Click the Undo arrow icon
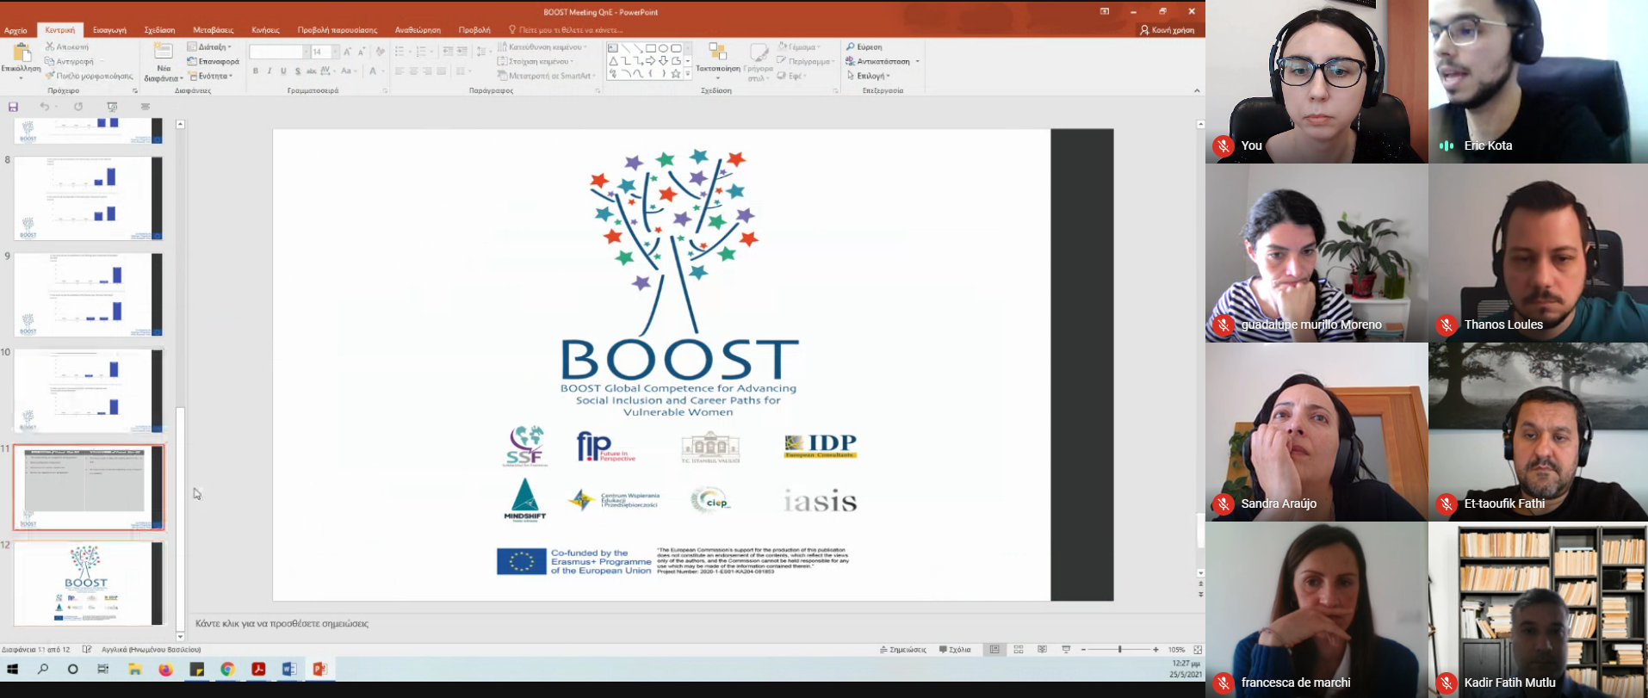The width and height of the screenshot is (1648, 698). 44,107
